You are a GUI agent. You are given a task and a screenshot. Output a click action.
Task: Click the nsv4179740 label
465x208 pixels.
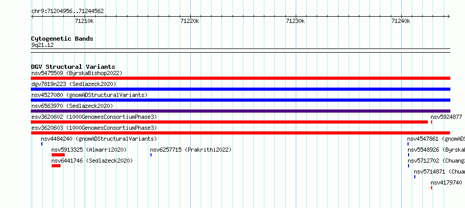click(446, 182)
